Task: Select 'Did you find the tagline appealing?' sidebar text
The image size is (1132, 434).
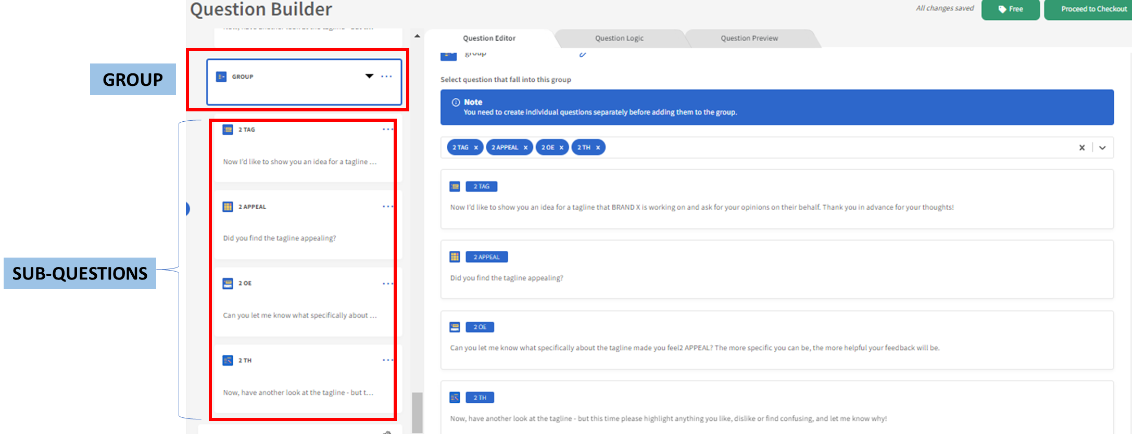Action: click(x=280, y=238)
